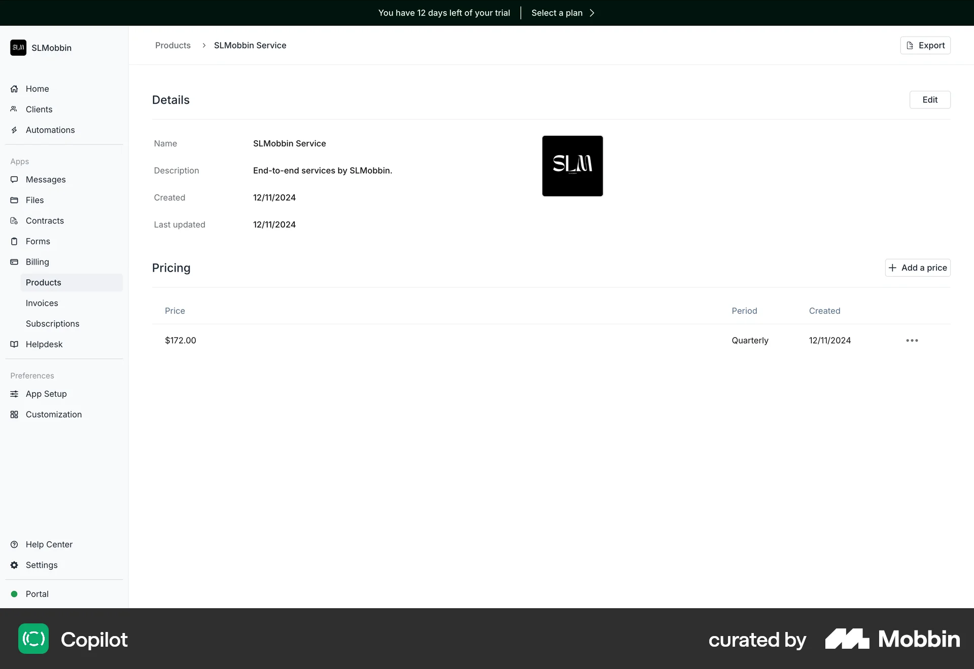Viewport: 974px width, 669px height.
Task: Open the App Setup preferences icon
Action: (x=15, y=394)
